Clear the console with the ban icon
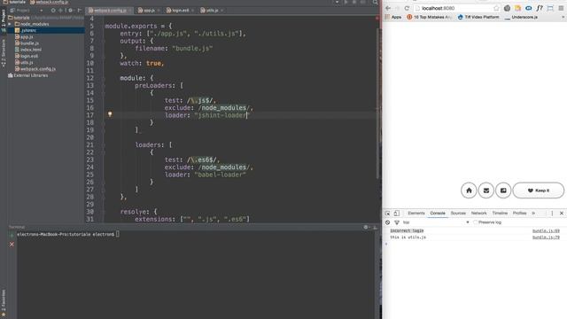 [x=387, y=222]
